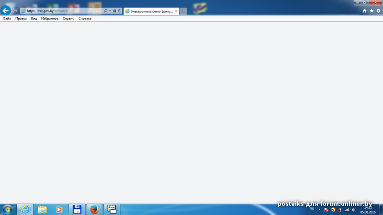The height and width of the screenshot is (215, 383).
Task: Click the restore button of the browser window
Action: (364, 2)
